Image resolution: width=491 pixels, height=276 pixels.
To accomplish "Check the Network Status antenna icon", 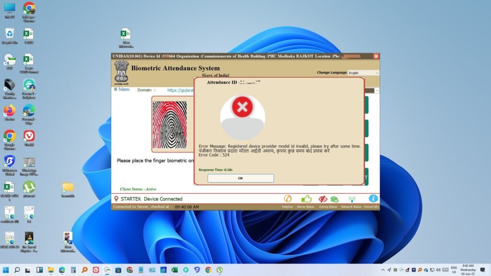I will point(351,199).
